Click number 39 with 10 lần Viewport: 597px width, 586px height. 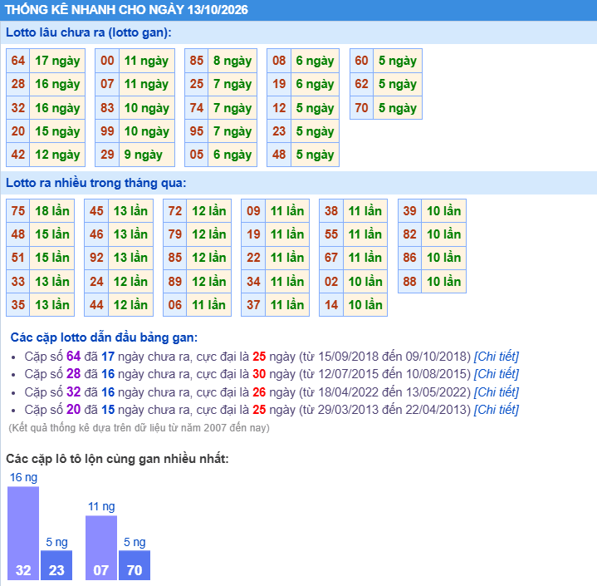tap(409, 211)
